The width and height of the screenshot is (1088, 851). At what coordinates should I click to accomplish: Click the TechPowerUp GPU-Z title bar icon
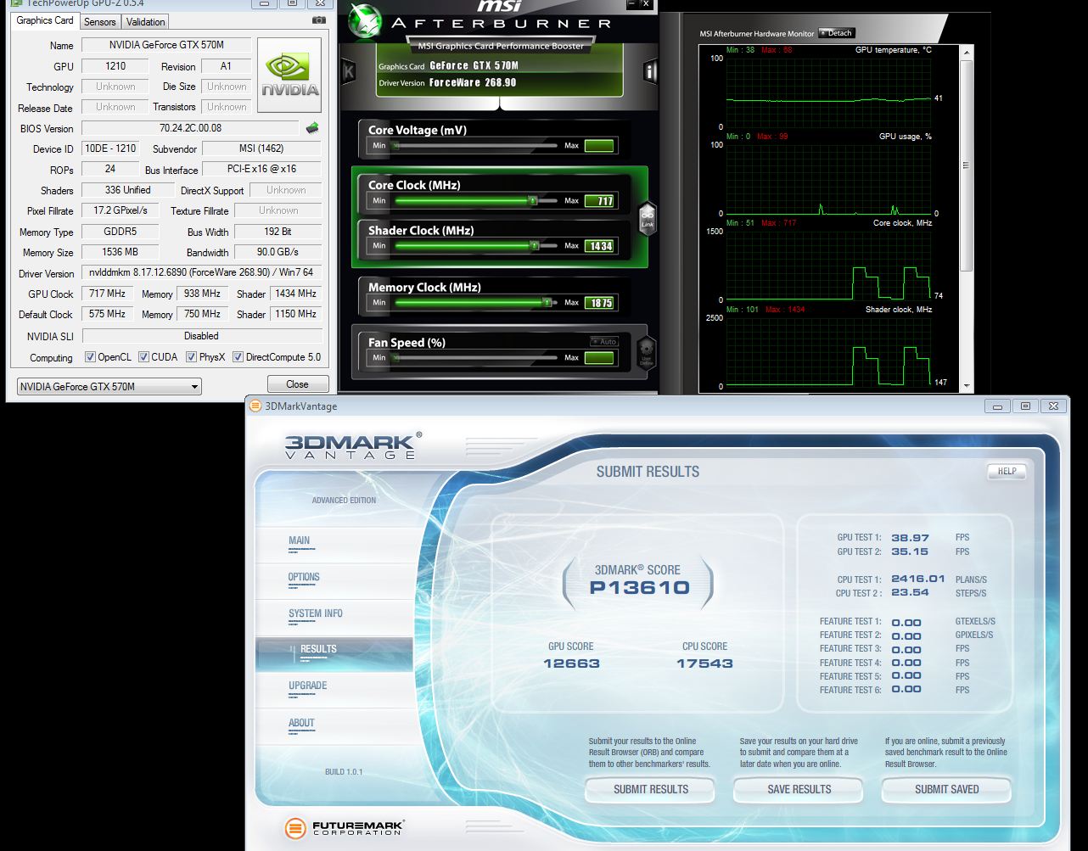pyautogui.click(x=14, y=3)
